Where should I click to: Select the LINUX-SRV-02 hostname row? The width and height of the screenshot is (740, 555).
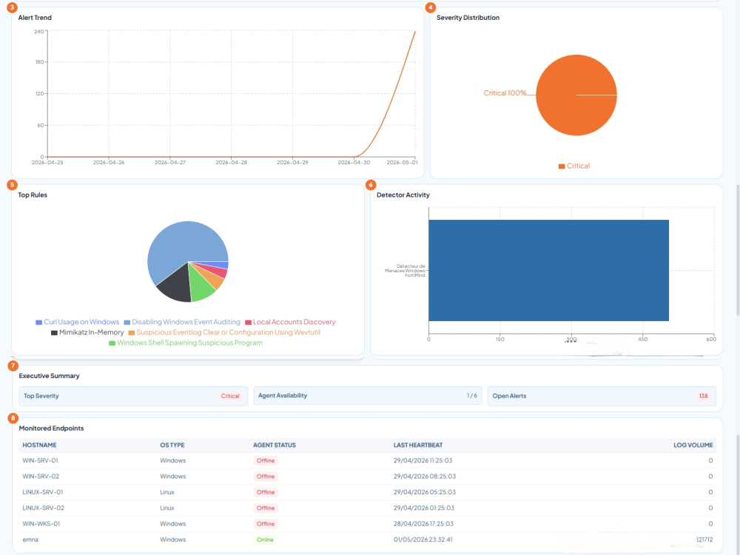click(x=368, y=508)
